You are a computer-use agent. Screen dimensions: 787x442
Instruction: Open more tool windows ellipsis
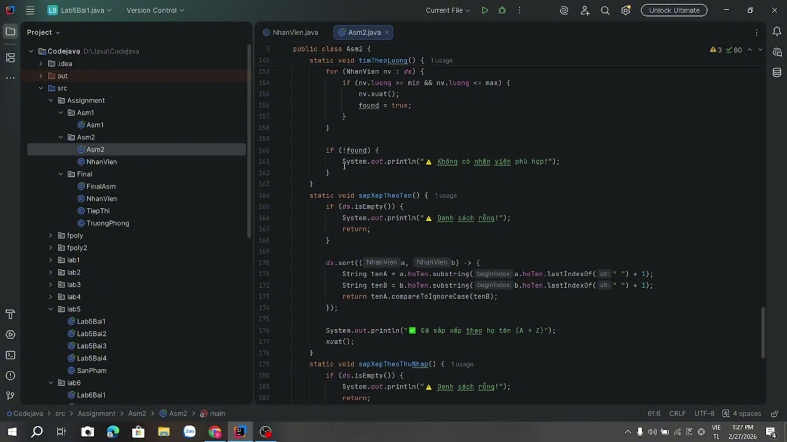[x=10, y=78]
